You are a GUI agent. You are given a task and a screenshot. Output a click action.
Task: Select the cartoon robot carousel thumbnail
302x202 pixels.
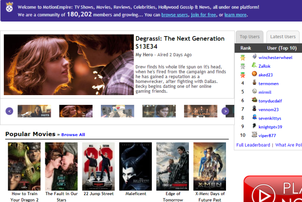pos(117,111)
